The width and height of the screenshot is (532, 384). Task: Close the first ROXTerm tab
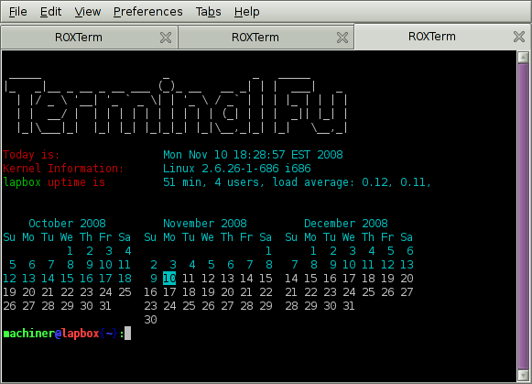[x=166, y=38]
